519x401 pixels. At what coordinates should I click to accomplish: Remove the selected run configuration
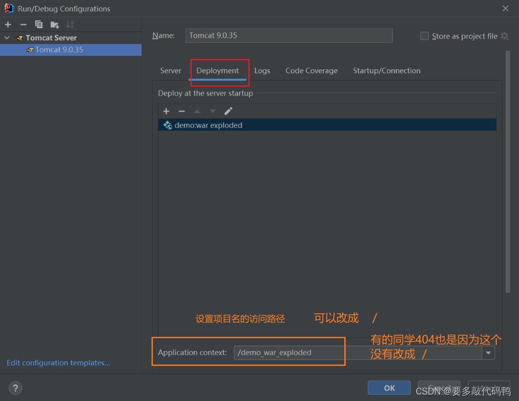(23, 24)
